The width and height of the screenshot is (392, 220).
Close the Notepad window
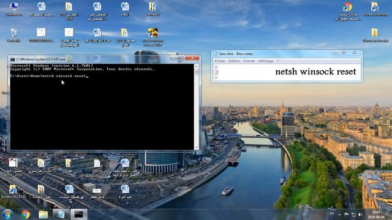[354, 53]
